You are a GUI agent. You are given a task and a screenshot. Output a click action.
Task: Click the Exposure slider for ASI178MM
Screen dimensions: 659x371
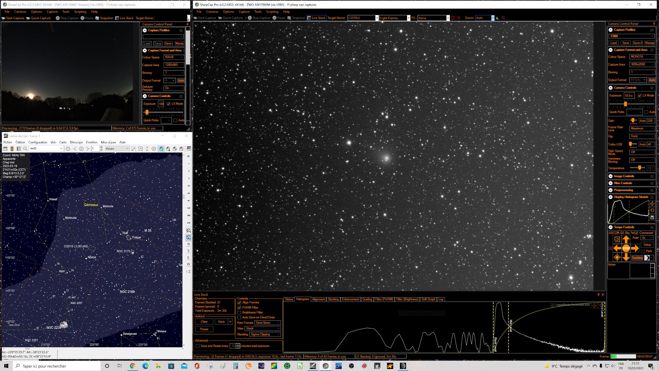(x=631, y=104)
